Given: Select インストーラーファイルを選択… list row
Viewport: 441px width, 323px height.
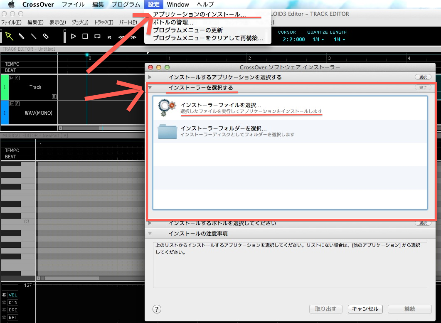Looking at the screenshot, I should tap(290, 108).
